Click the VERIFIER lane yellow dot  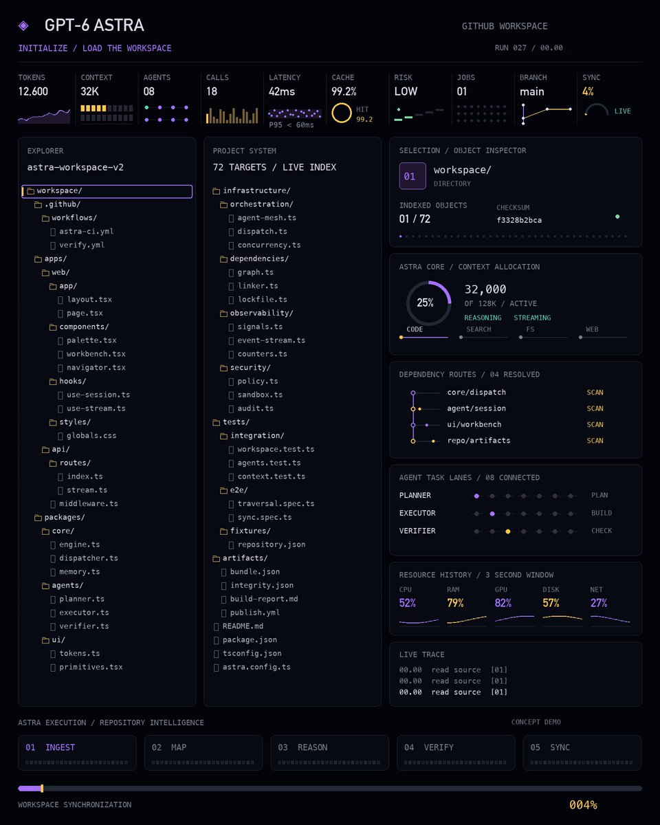click(x=508, y=531)
